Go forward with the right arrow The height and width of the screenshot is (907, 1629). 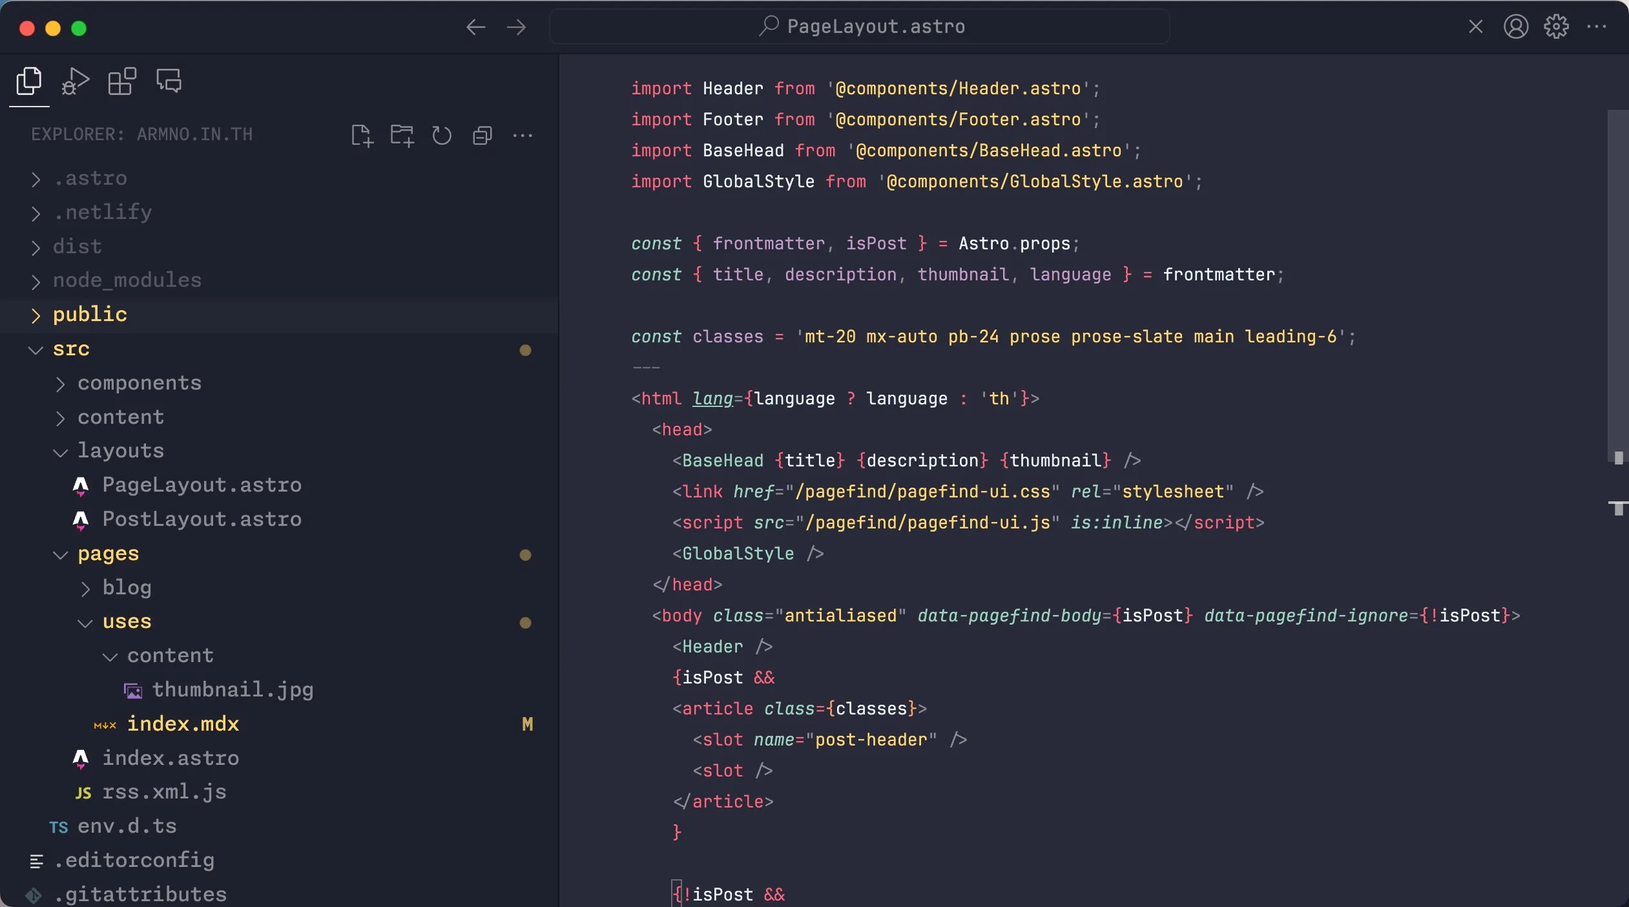click(516, 27)
